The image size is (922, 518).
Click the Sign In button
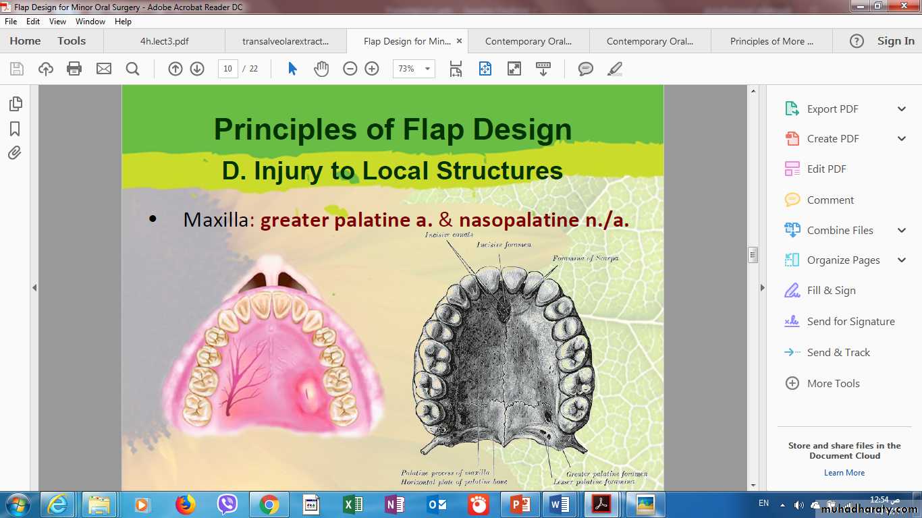pyautogui.click(x=896, y=41)
